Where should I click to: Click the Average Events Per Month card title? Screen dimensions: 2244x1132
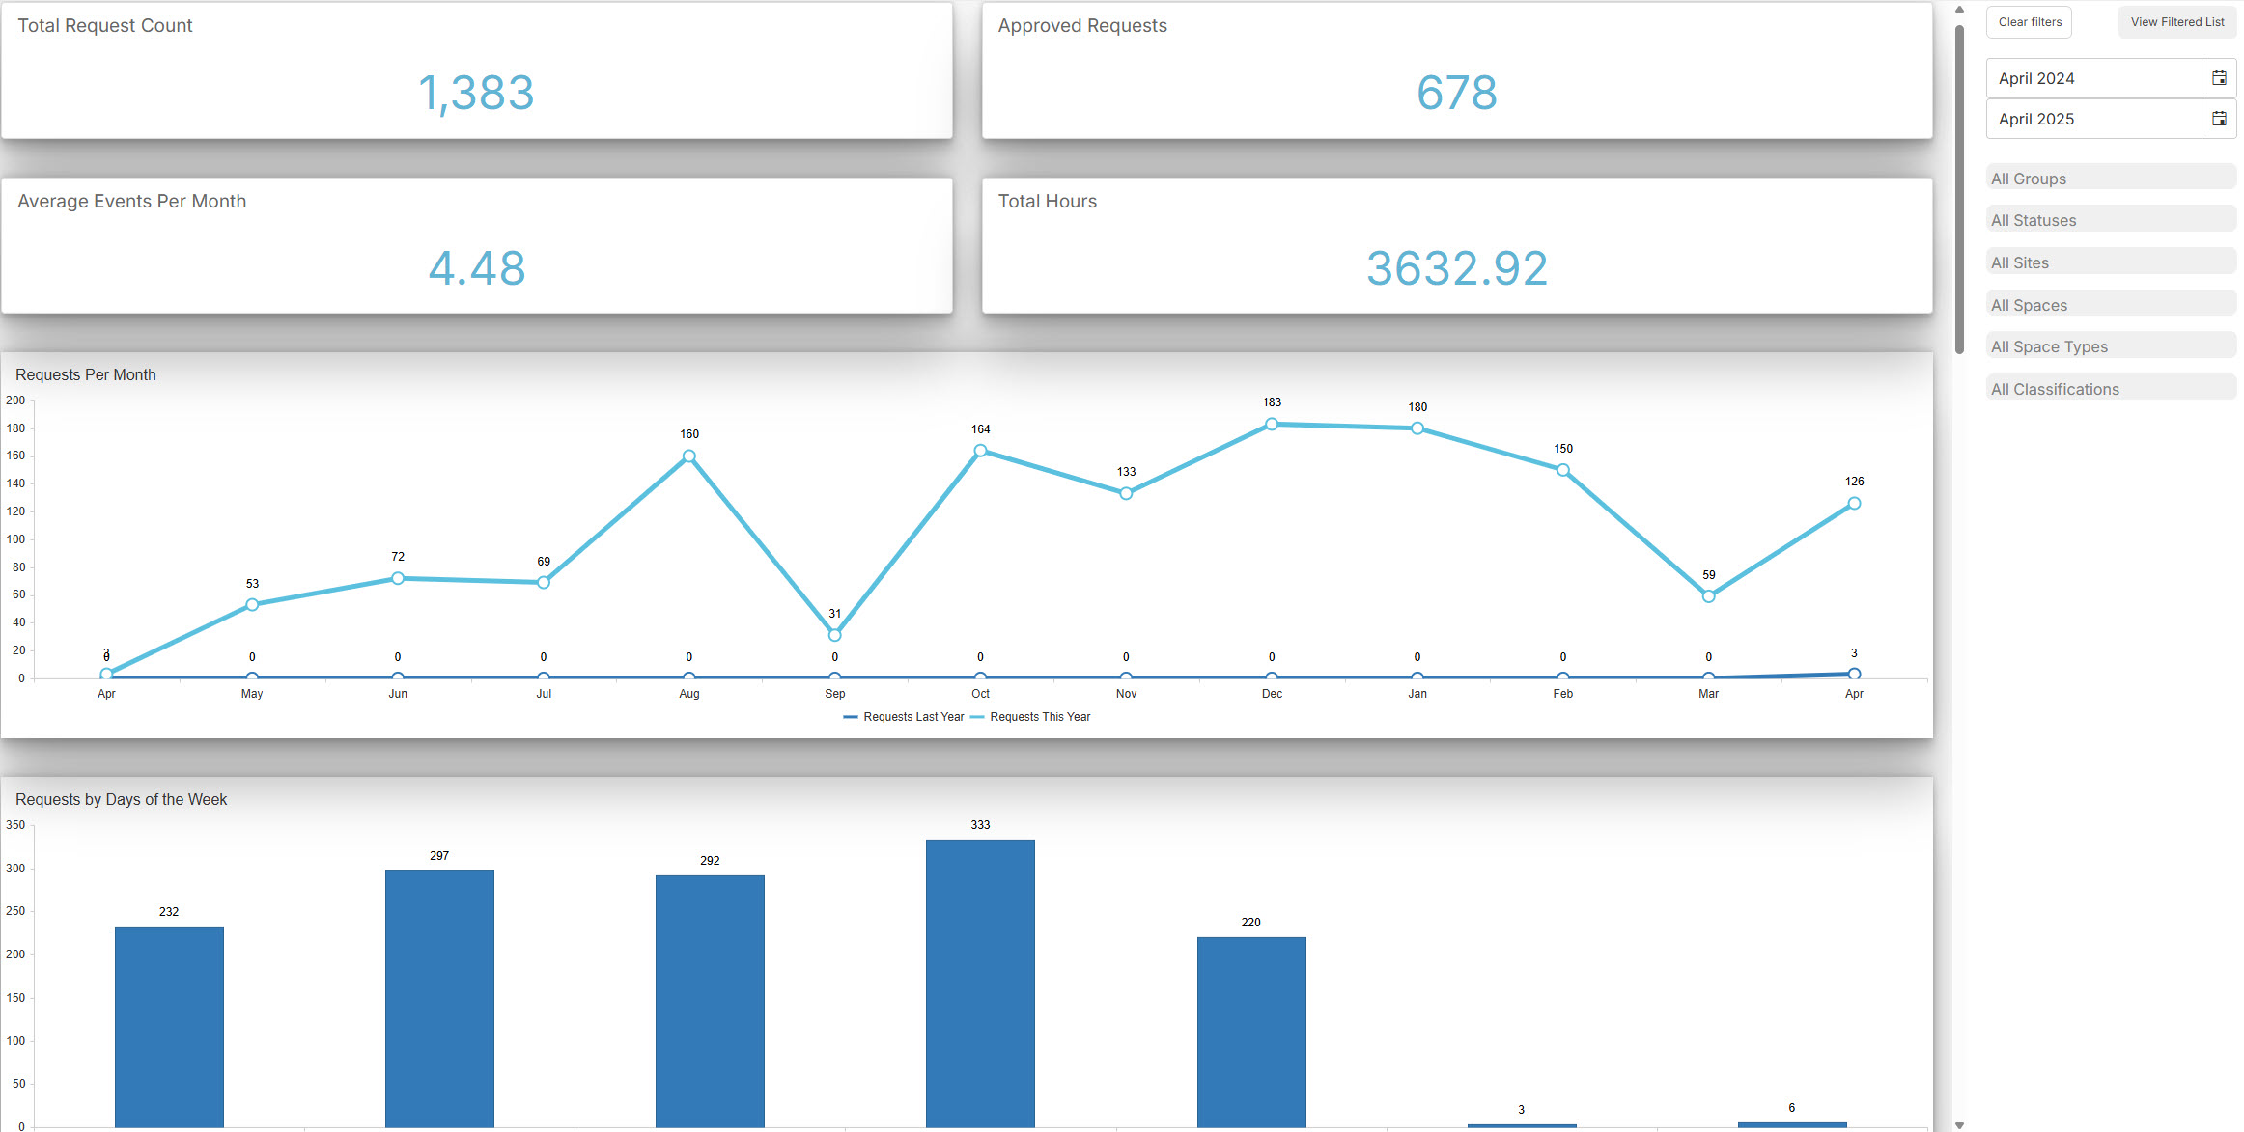[132, 201]
